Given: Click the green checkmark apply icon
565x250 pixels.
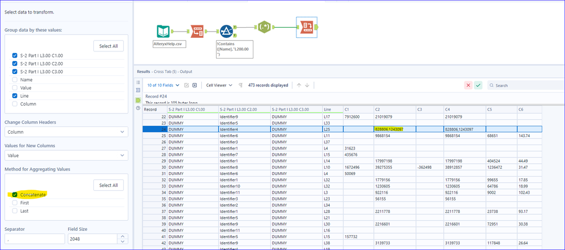Looking at the screenshot, I should pos(478,85).
